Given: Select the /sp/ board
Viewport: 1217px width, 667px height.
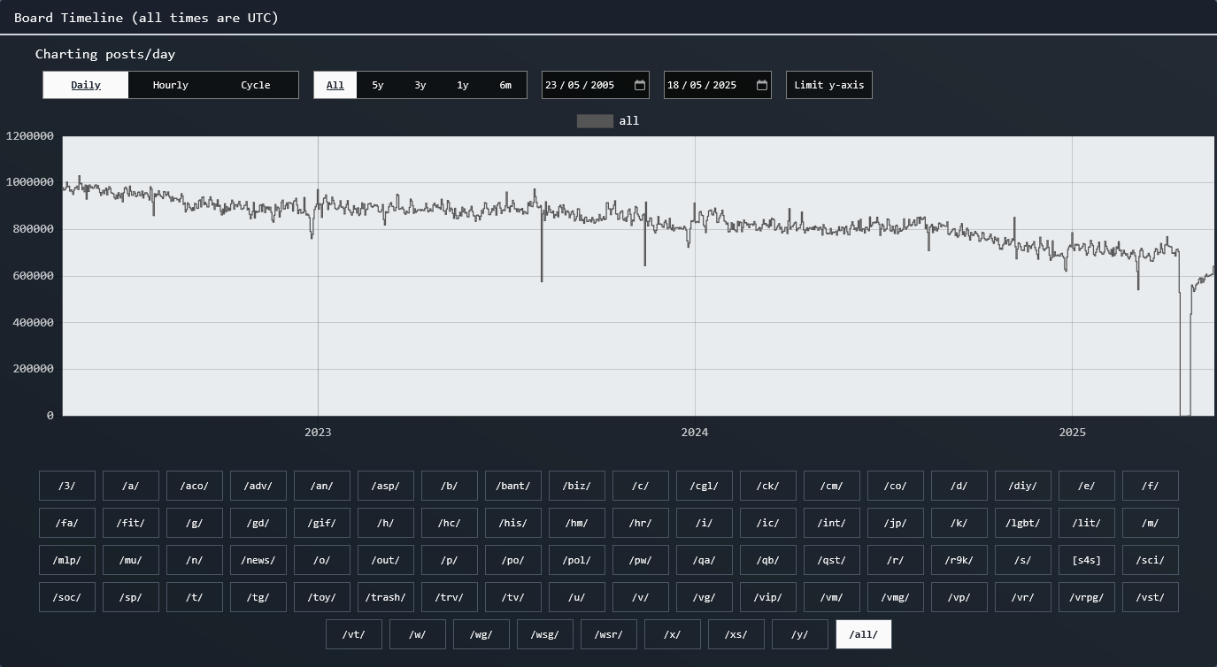Looking at the screenshot, I should 131,597.
